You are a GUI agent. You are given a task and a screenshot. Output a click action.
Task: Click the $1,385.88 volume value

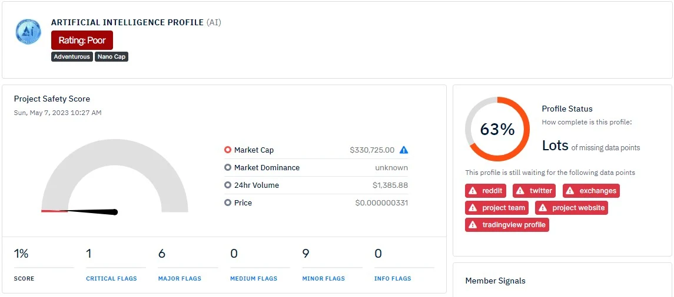(x=390, y=185)
